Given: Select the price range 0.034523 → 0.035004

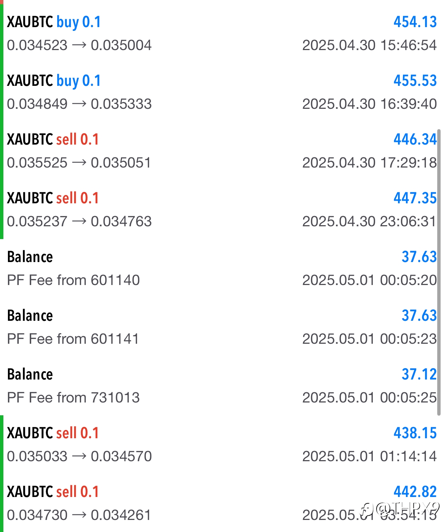Looking at the screenshot, I should 79,45.
